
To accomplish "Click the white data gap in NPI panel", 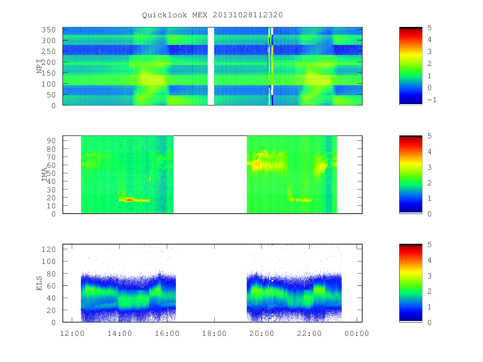I will coord(211,66).
